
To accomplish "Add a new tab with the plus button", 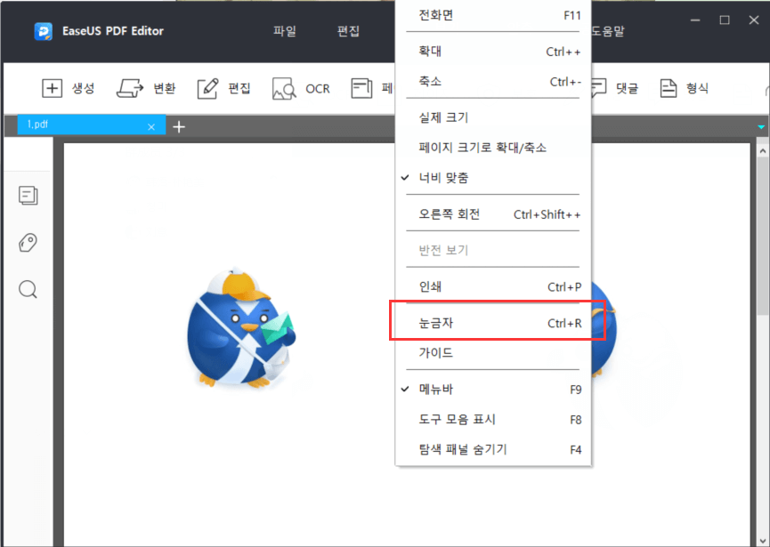I will tap(178, 126).
